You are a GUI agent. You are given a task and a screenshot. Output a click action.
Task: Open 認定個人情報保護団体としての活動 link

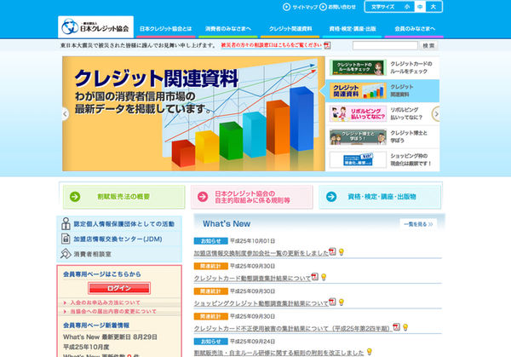click(123, 224)
